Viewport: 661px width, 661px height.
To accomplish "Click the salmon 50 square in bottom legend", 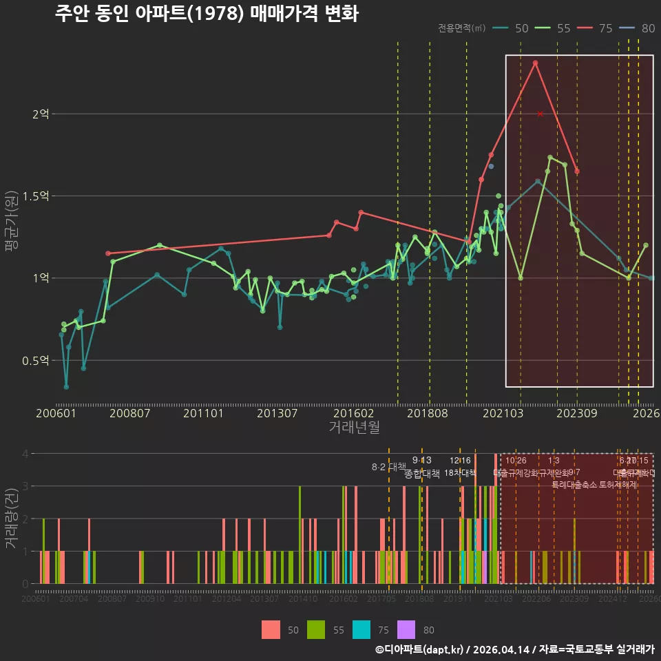I will click(271, 630).
